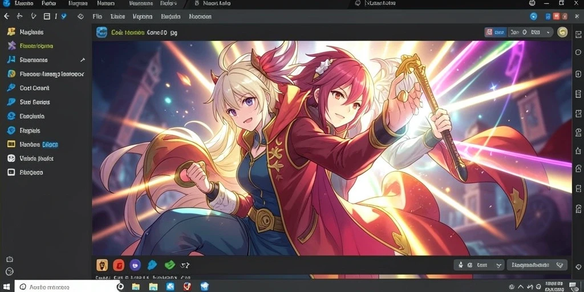Open the red app icon in the taskbar
This screenshot has width=584, height=292.
coord(187,286)
